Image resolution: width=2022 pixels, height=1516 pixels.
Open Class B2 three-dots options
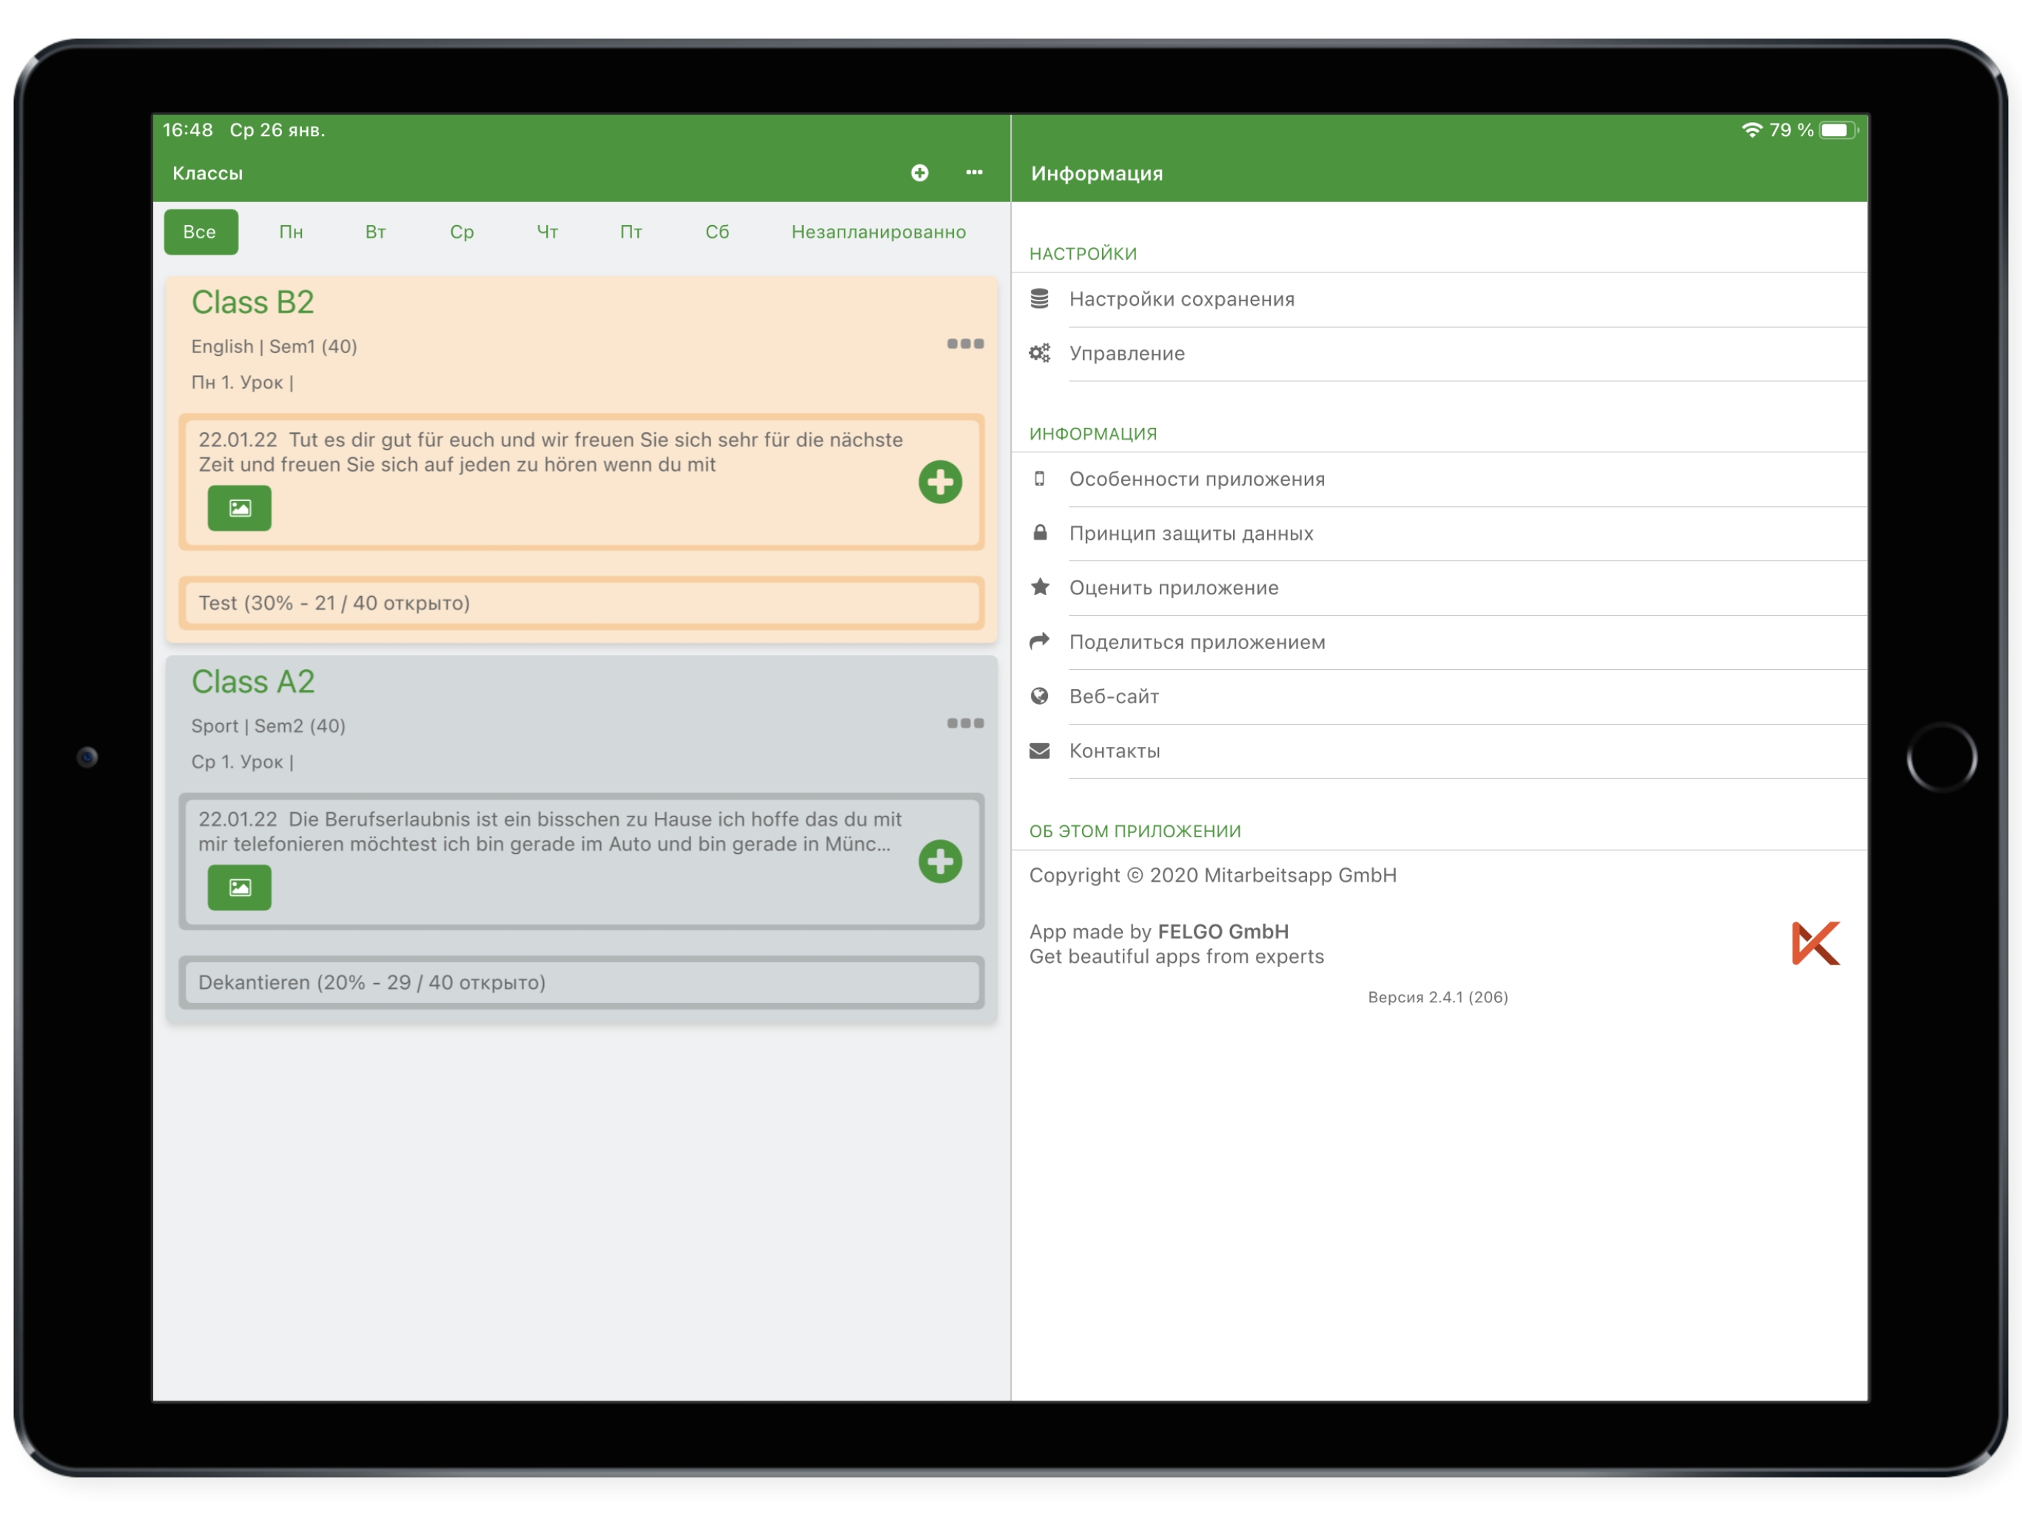(x=964, y=343)
